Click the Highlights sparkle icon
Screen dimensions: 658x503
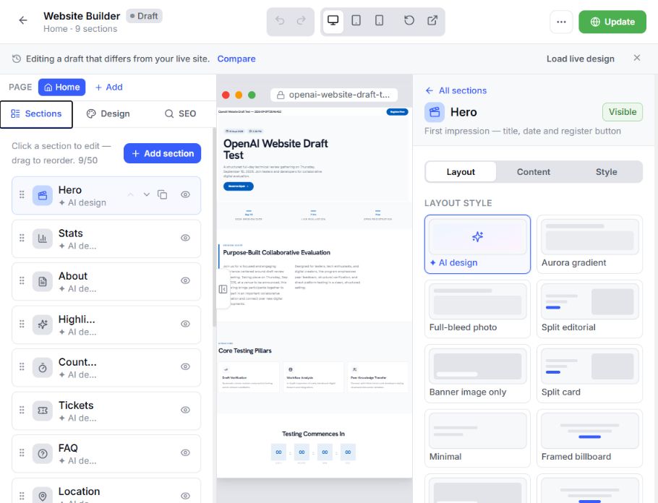click(x=43, y=324)
